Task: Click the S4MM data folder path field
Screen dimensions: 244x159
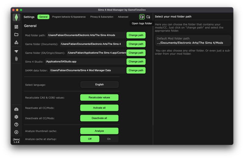Action: point(88,70)
